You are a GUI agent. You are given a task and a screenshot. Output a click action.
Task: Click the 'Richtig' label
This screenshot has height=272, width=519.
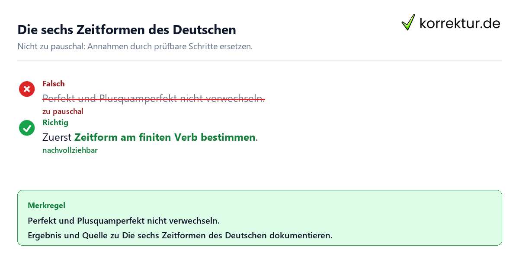55,123
